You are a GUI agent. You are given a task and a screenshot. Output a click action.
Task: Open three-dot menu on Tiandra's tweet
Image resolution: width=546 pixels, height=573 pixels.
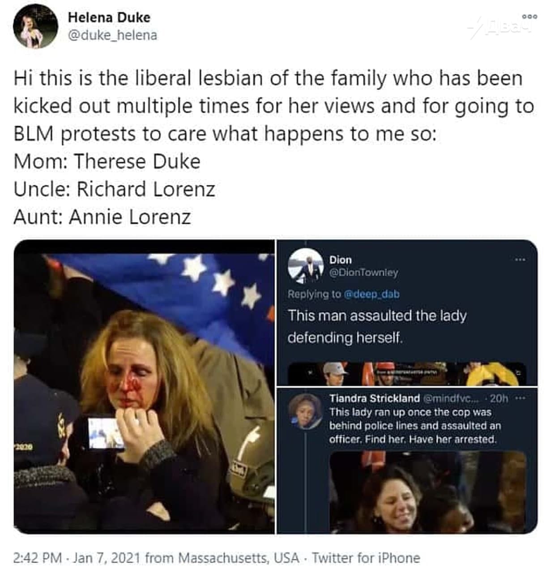click(520, 398)
